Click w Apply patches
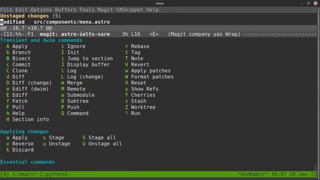 point(148,71)
